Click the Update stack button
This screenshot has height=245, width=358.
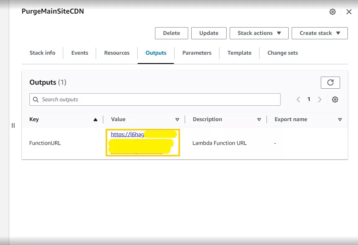click(209, 33)
